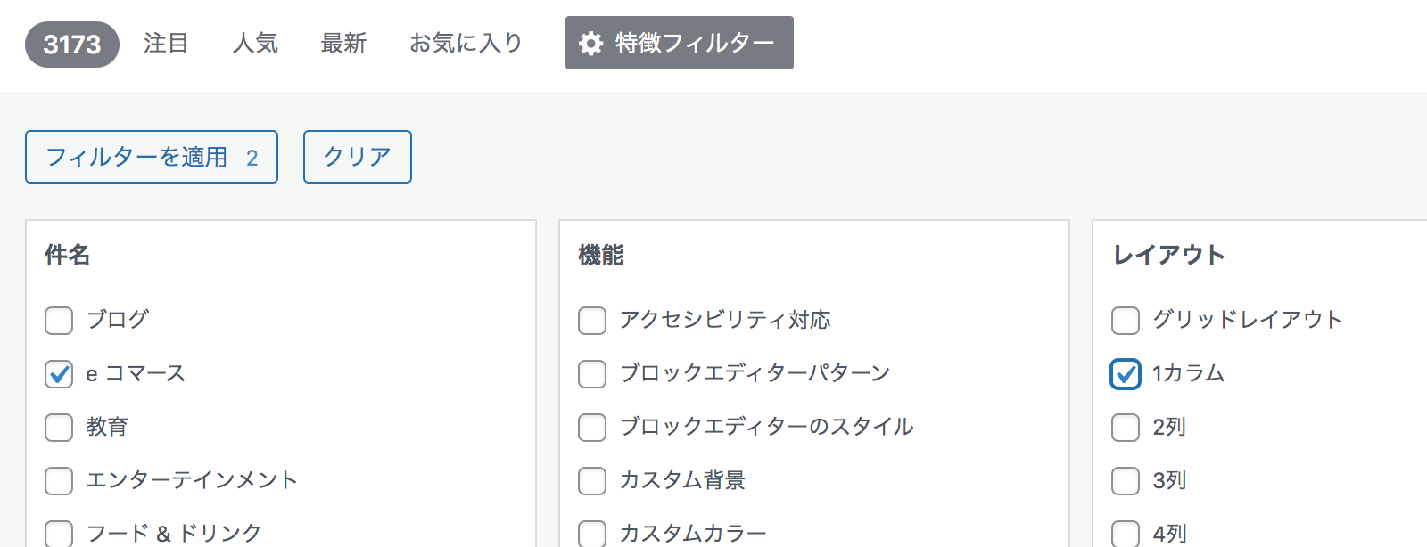Tick the 教育 checkbox
1427x547 pixels.
point(59,427)
